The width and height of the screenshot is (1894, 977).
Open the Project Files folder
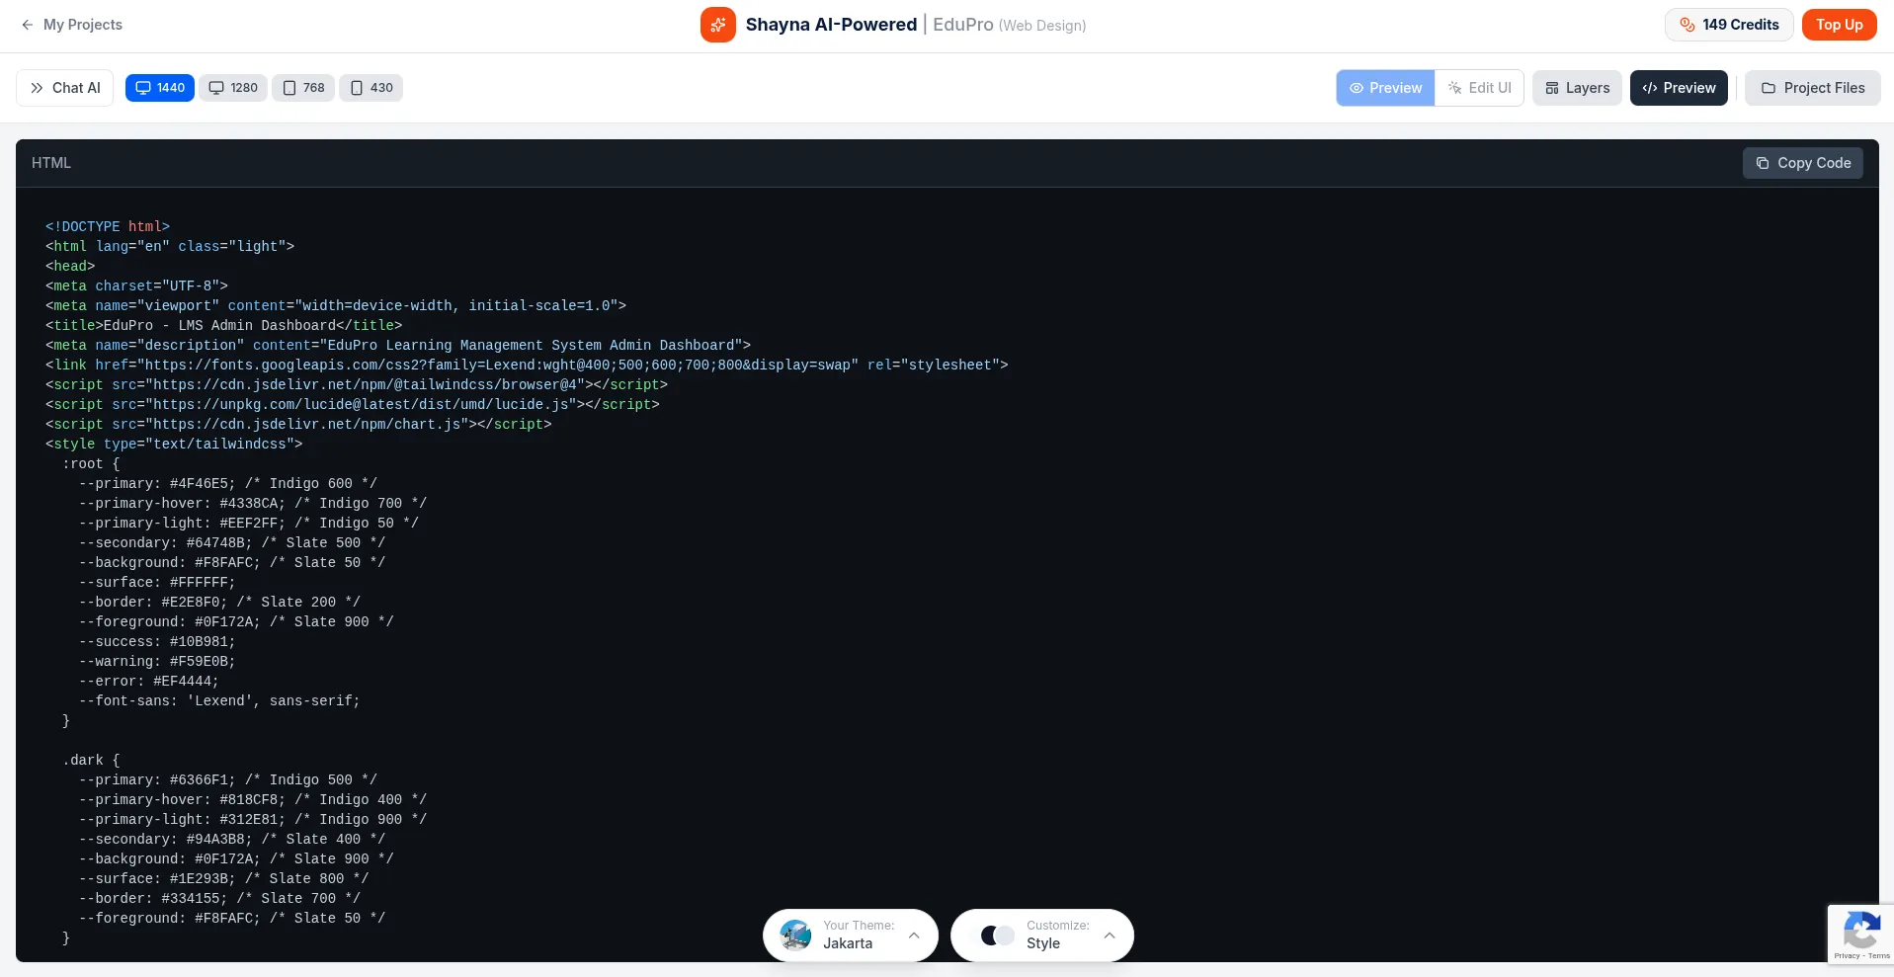(x=1812, y=88)
